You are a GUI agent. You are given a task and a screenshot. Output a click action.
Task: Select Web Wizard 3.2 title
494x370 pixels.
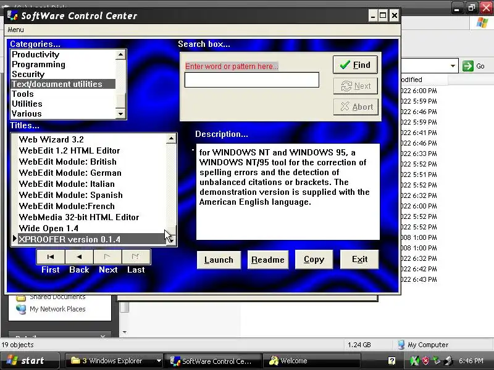91,139
